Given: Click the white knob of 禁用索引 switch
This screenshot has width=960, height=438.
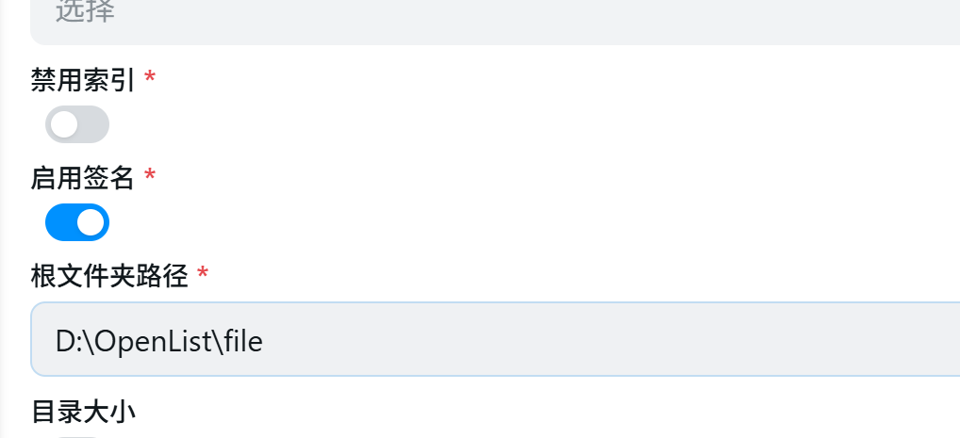Looking at the screenshot, I should pos(63,124).
